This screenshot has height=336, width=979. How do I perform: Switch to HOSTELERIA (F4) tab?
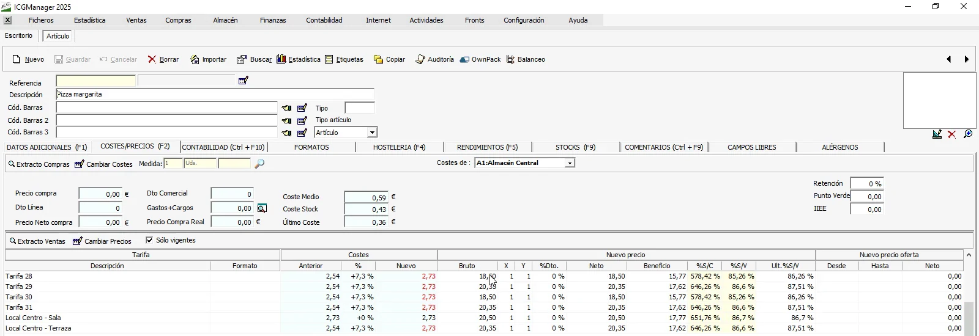tap(400, 147)
